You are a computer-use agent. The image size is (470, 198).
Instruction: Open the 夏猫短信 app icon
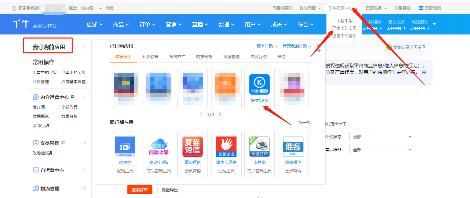pyautogui.click(x=193, y=147)
